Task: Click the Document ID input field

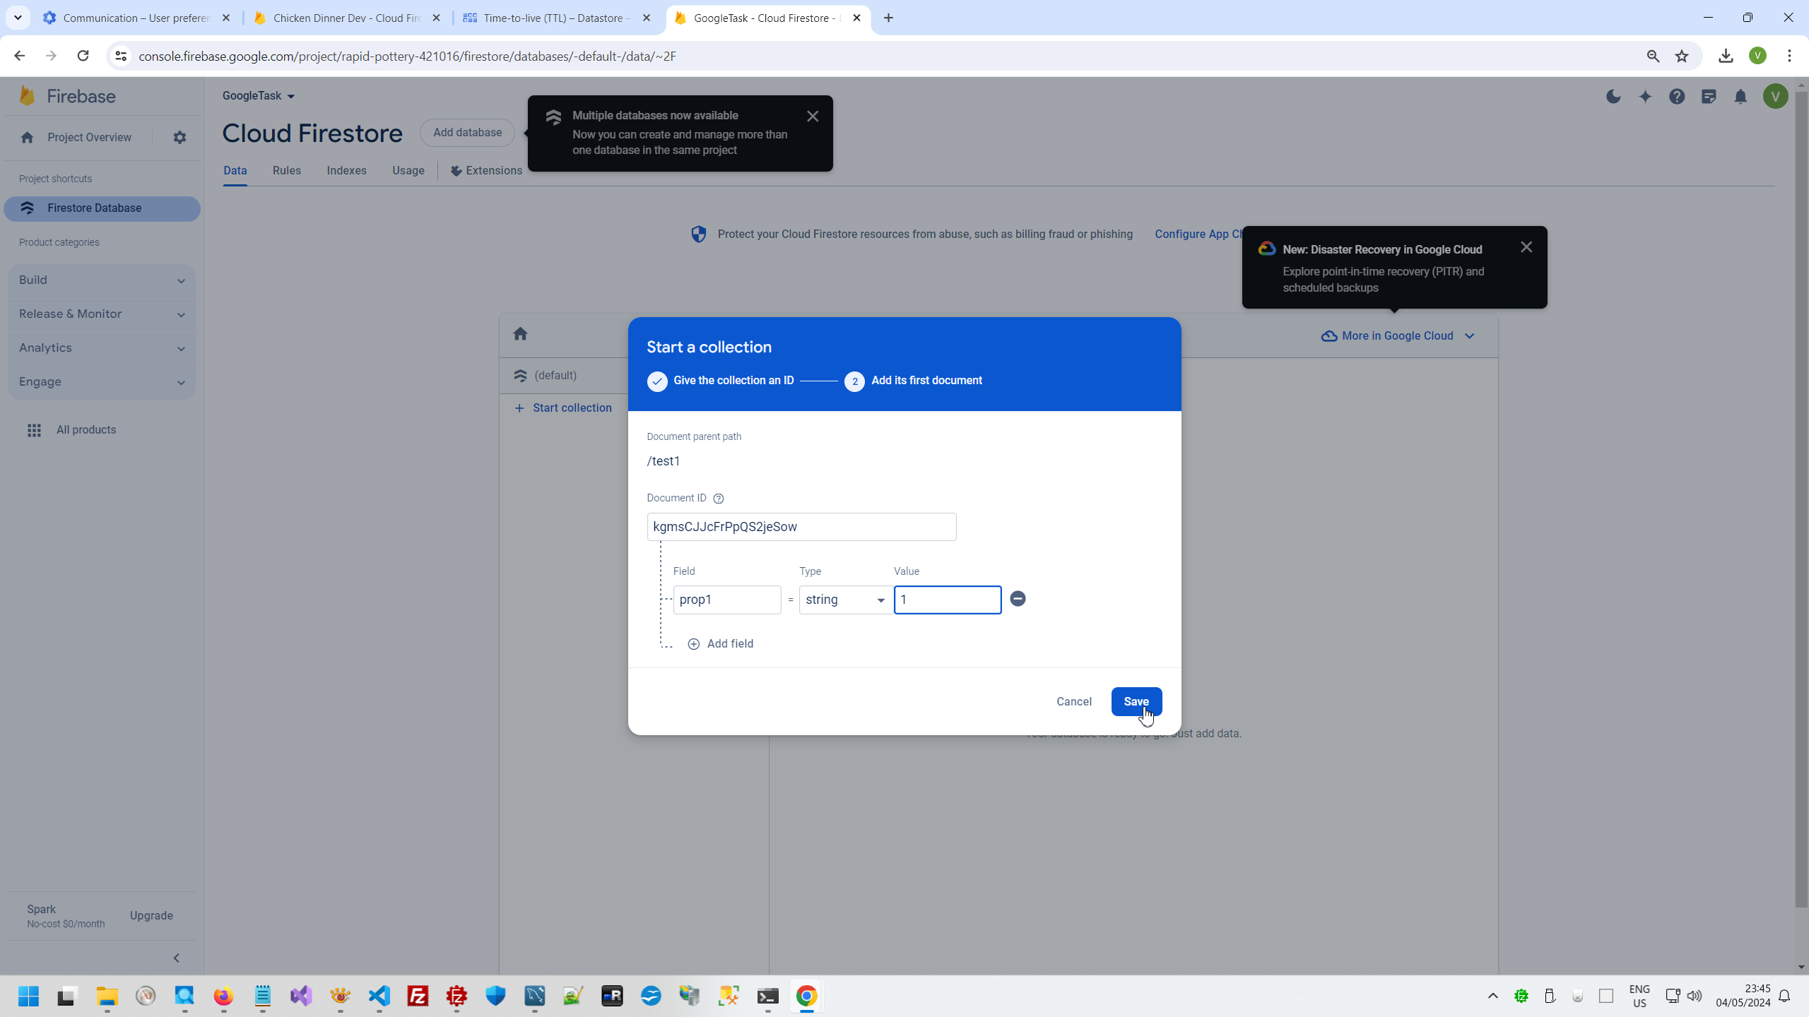Action: tap(801, 527)
